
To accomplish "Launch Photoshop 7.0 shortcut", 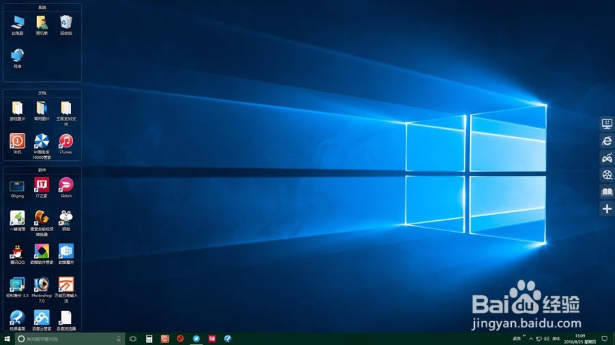I will click(42, 290).
